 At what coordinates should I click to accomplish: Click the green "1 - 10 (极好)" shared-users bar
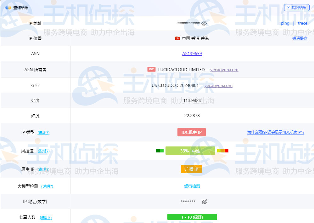coord(192,217)
